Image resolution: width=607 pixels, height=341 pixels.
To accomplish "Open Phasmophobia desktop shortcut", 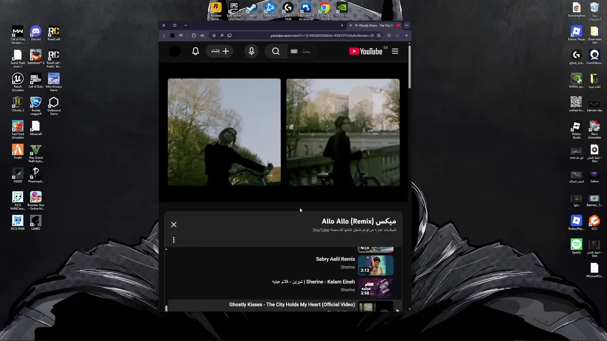I will tap(36, 176).
